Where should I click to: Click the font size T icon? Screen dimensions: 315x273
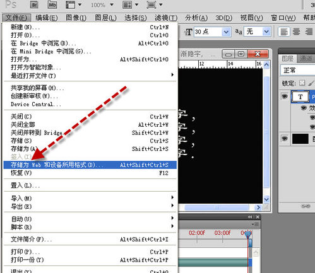(188, 32)
